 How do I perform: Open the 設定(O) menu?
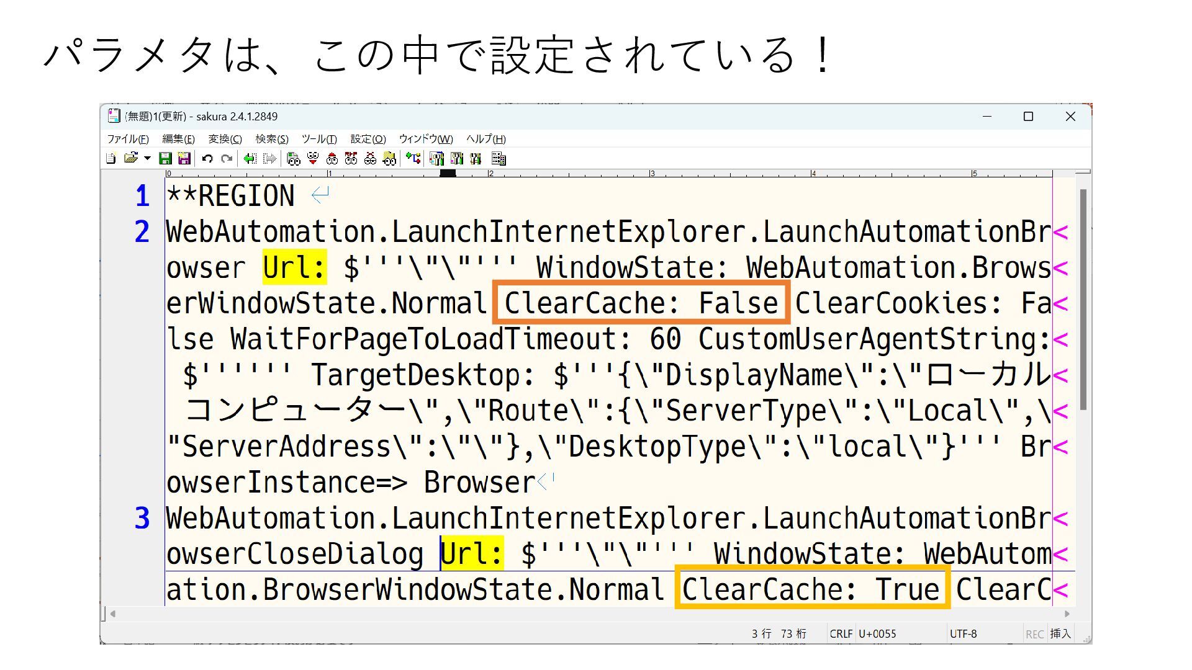[368, 139]
